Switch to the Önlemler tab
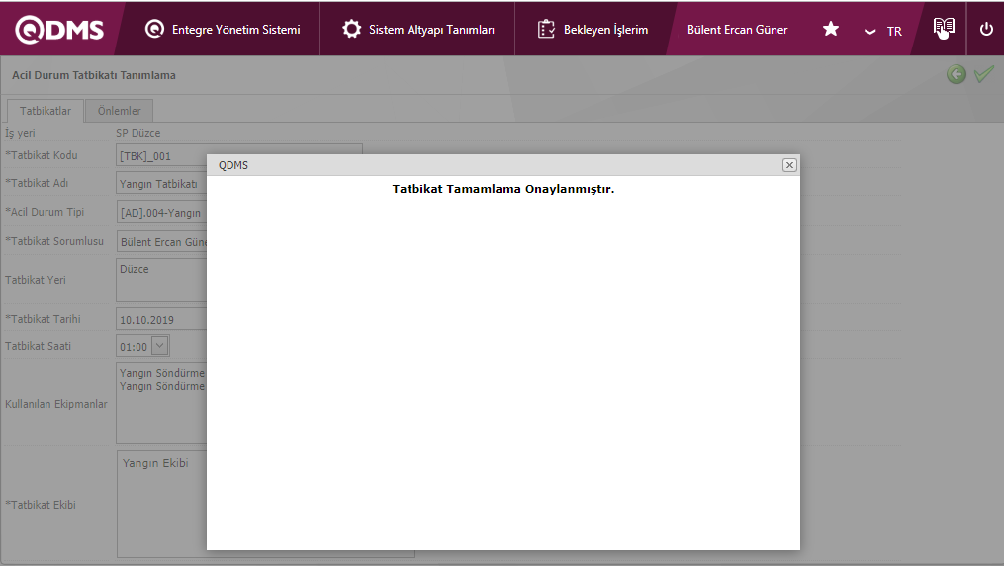Image resolution: width=1004 pixels, height=566 pixels. [x=119, y=111]
